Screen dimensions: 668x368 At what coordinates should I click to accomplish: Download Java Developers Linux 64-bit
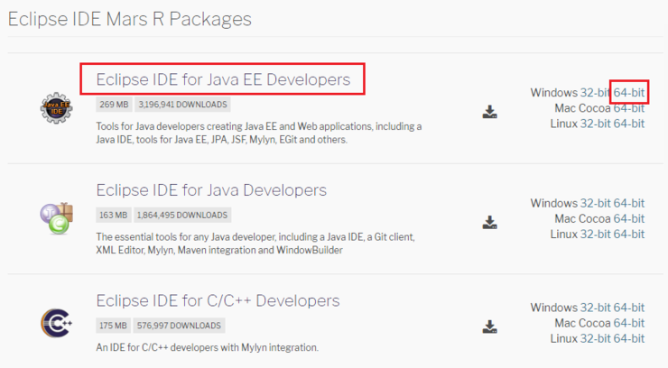(x=629, y=235)
